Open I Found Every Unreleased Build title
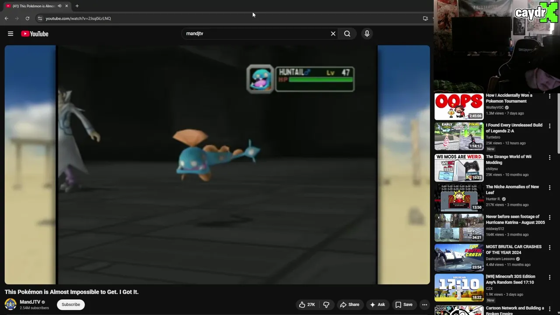The height and width of the screenshot is (315, 560). pos(514,128)
